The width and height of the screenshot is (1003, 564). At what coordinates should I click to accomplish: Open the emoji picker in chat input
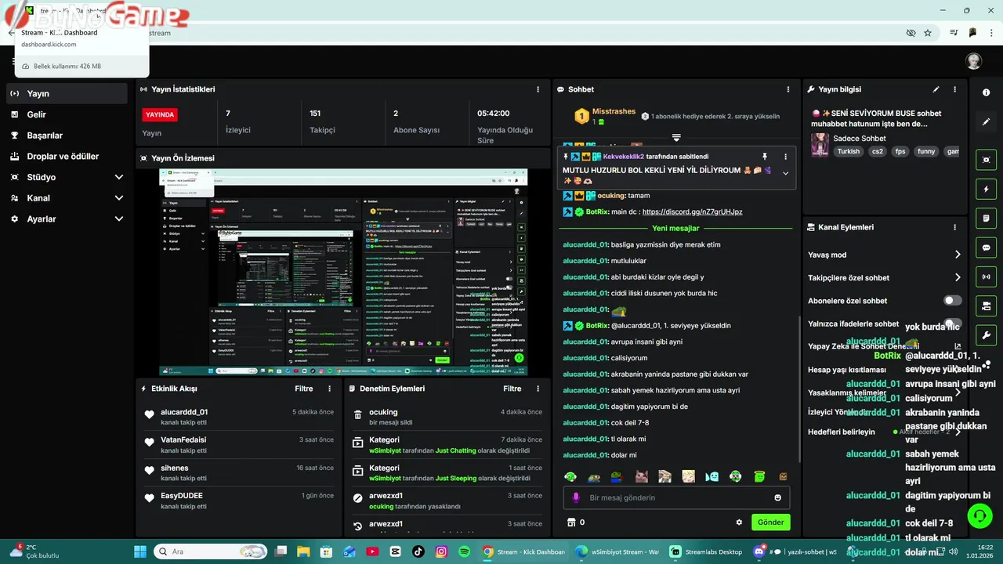(777, 497)
